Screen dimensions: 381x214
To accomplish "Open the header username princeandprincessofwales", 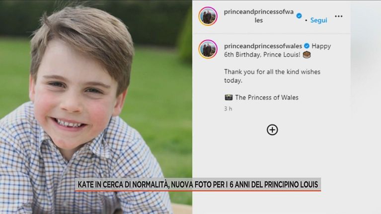I will pyautogui.click(x=259, y=16).
